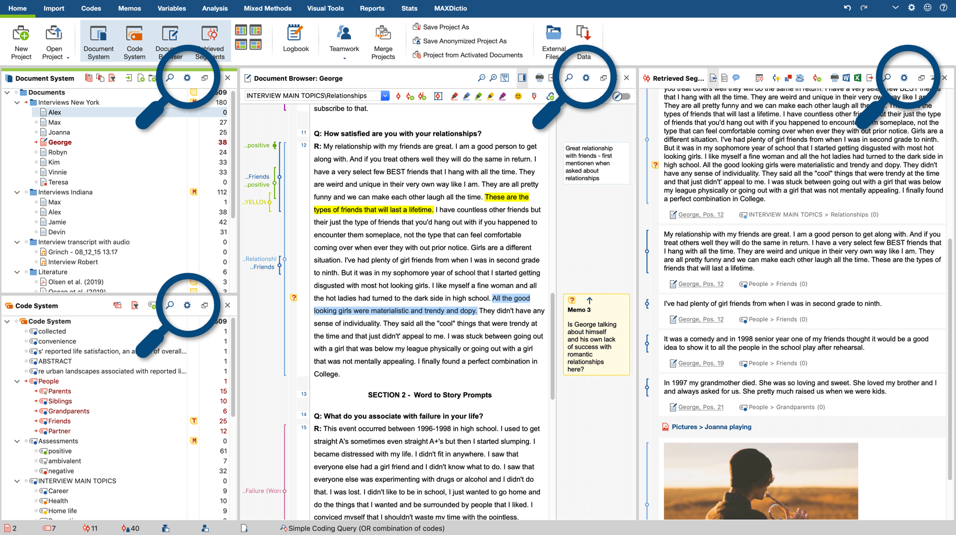Switch to the Codes ribbon tab
This screenshot has width=956, height=535.
click(x=91, y=8)
